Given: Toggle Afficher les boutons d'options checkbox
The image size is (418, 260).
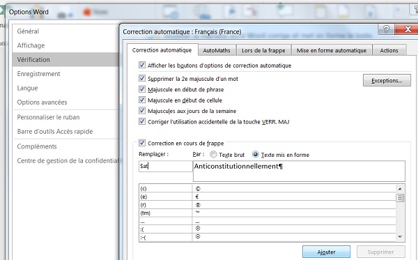Looking at the screenshot, I should click(x=142, y=65).
